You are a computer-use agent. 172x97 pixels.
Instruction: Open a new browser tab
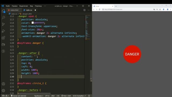click(x=116, y=6)
